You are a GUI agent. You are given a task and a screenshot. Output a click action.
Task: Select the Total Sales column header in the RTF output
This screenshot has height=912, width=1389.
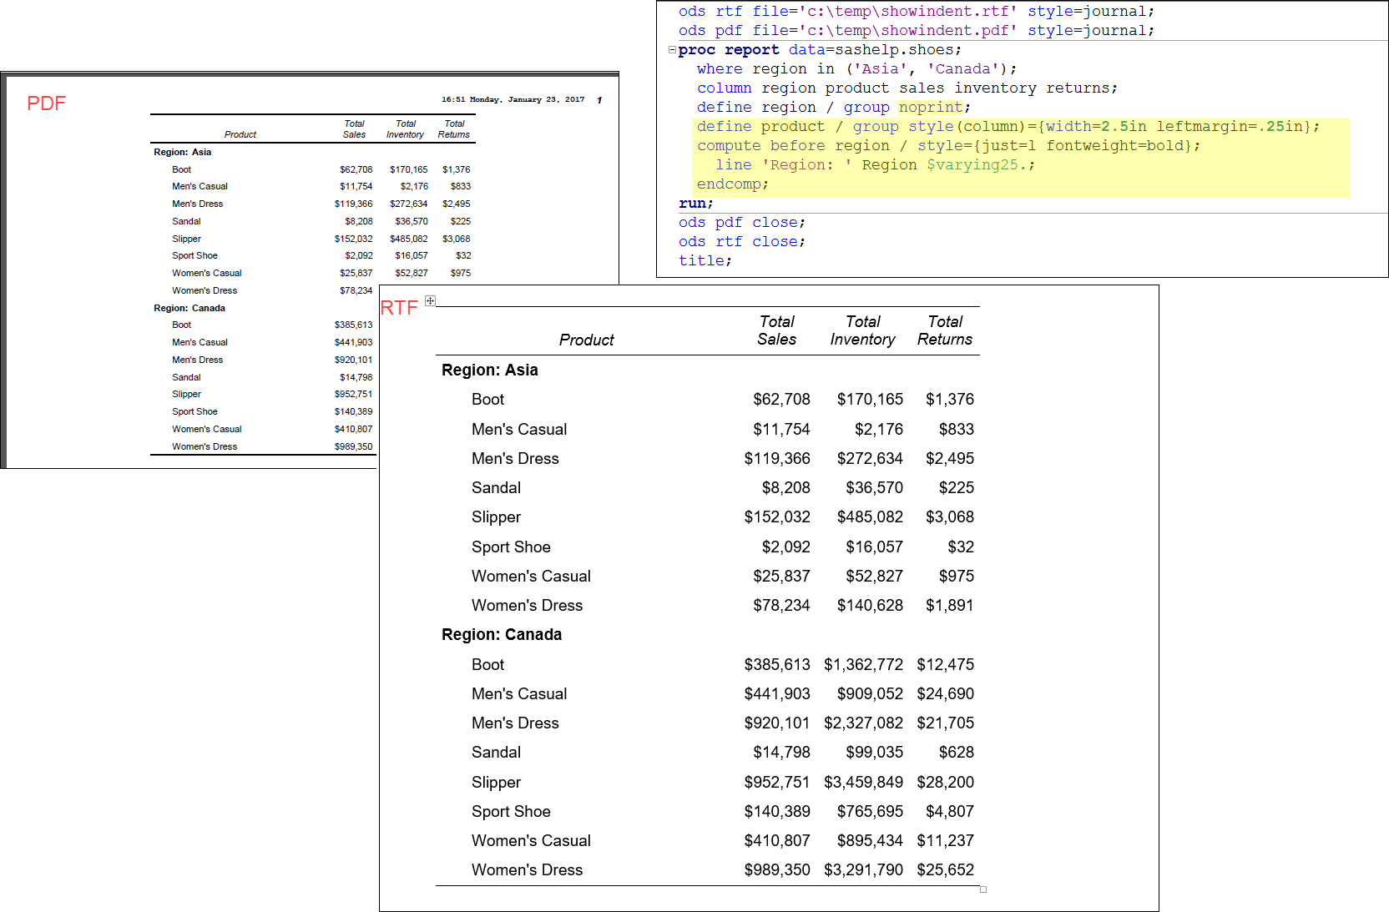(x=777, y=330)
